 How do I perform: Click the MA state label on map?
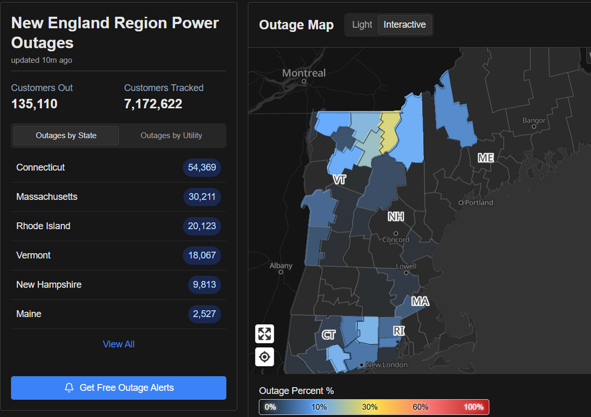(420, 302)
